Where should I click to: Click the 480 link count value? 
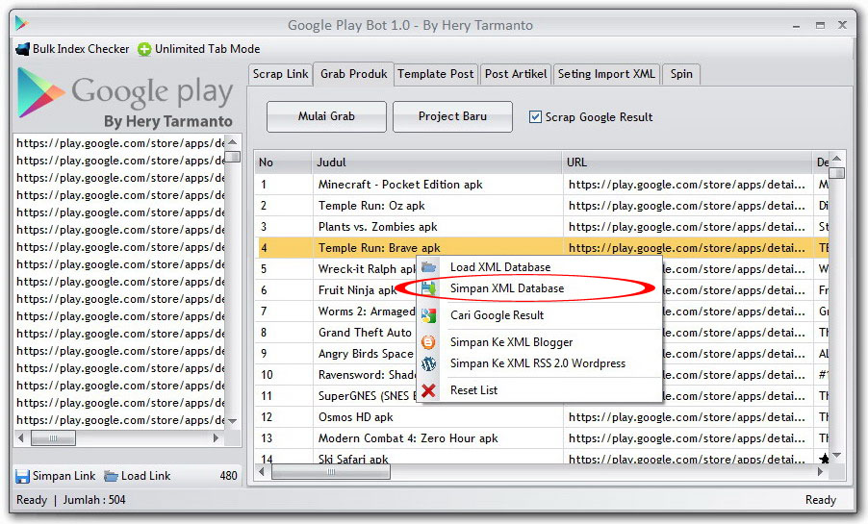[x=229, y=476]
